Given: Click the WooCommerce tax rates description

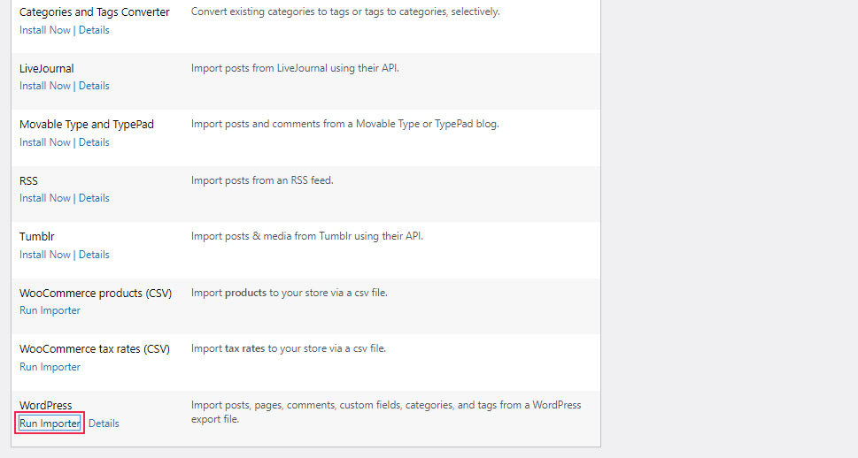Looking at the screenshot, I should click(x=289, y=348).
